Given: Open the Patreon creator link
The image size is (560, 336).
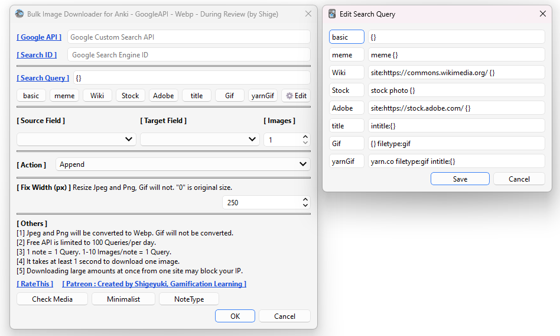Looking at the screenshot, I should (x=154, y=284).
